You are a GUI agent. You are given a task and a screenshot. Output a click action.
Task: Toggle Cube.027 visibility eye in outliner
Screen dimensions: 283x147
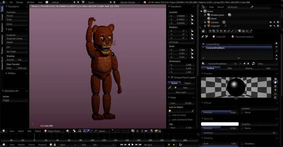point(270,26)
